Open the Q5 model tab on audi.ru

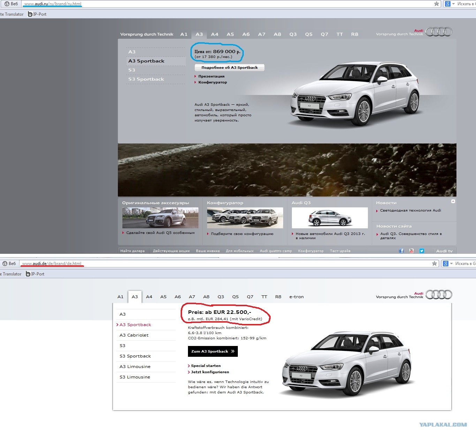[309, 34]
